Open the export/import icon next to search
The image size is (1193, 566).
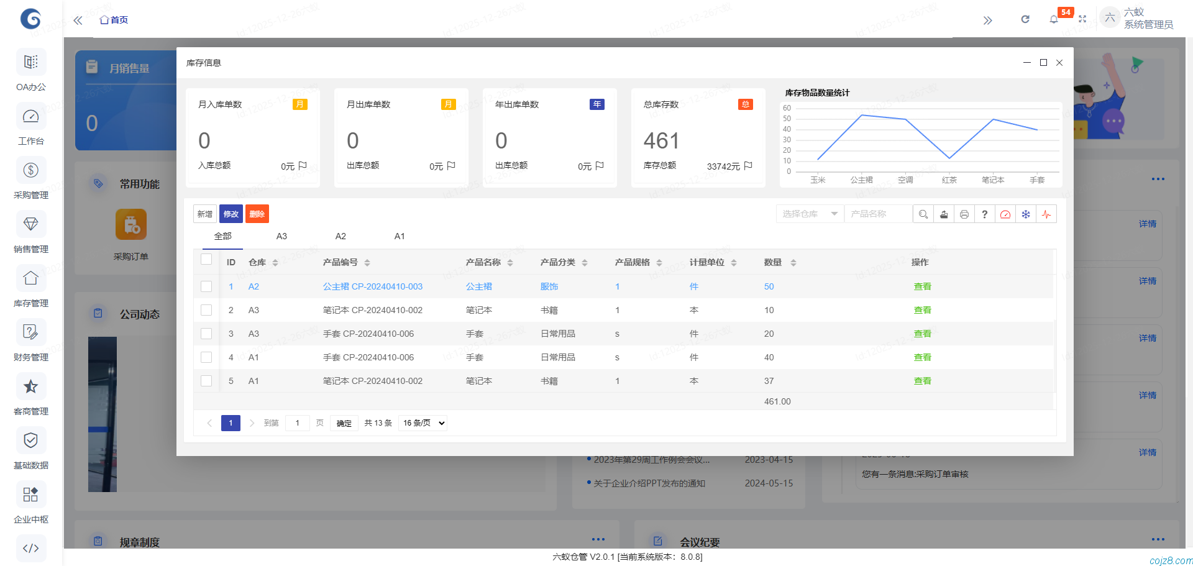[x=943, y=214]
